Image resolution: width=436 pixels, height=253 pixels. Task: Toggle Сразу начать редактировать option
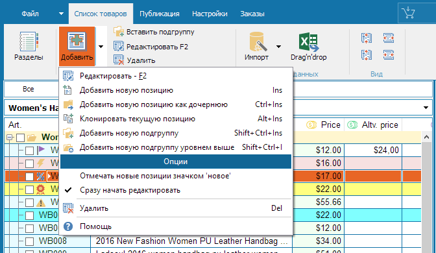pos(176,190)
